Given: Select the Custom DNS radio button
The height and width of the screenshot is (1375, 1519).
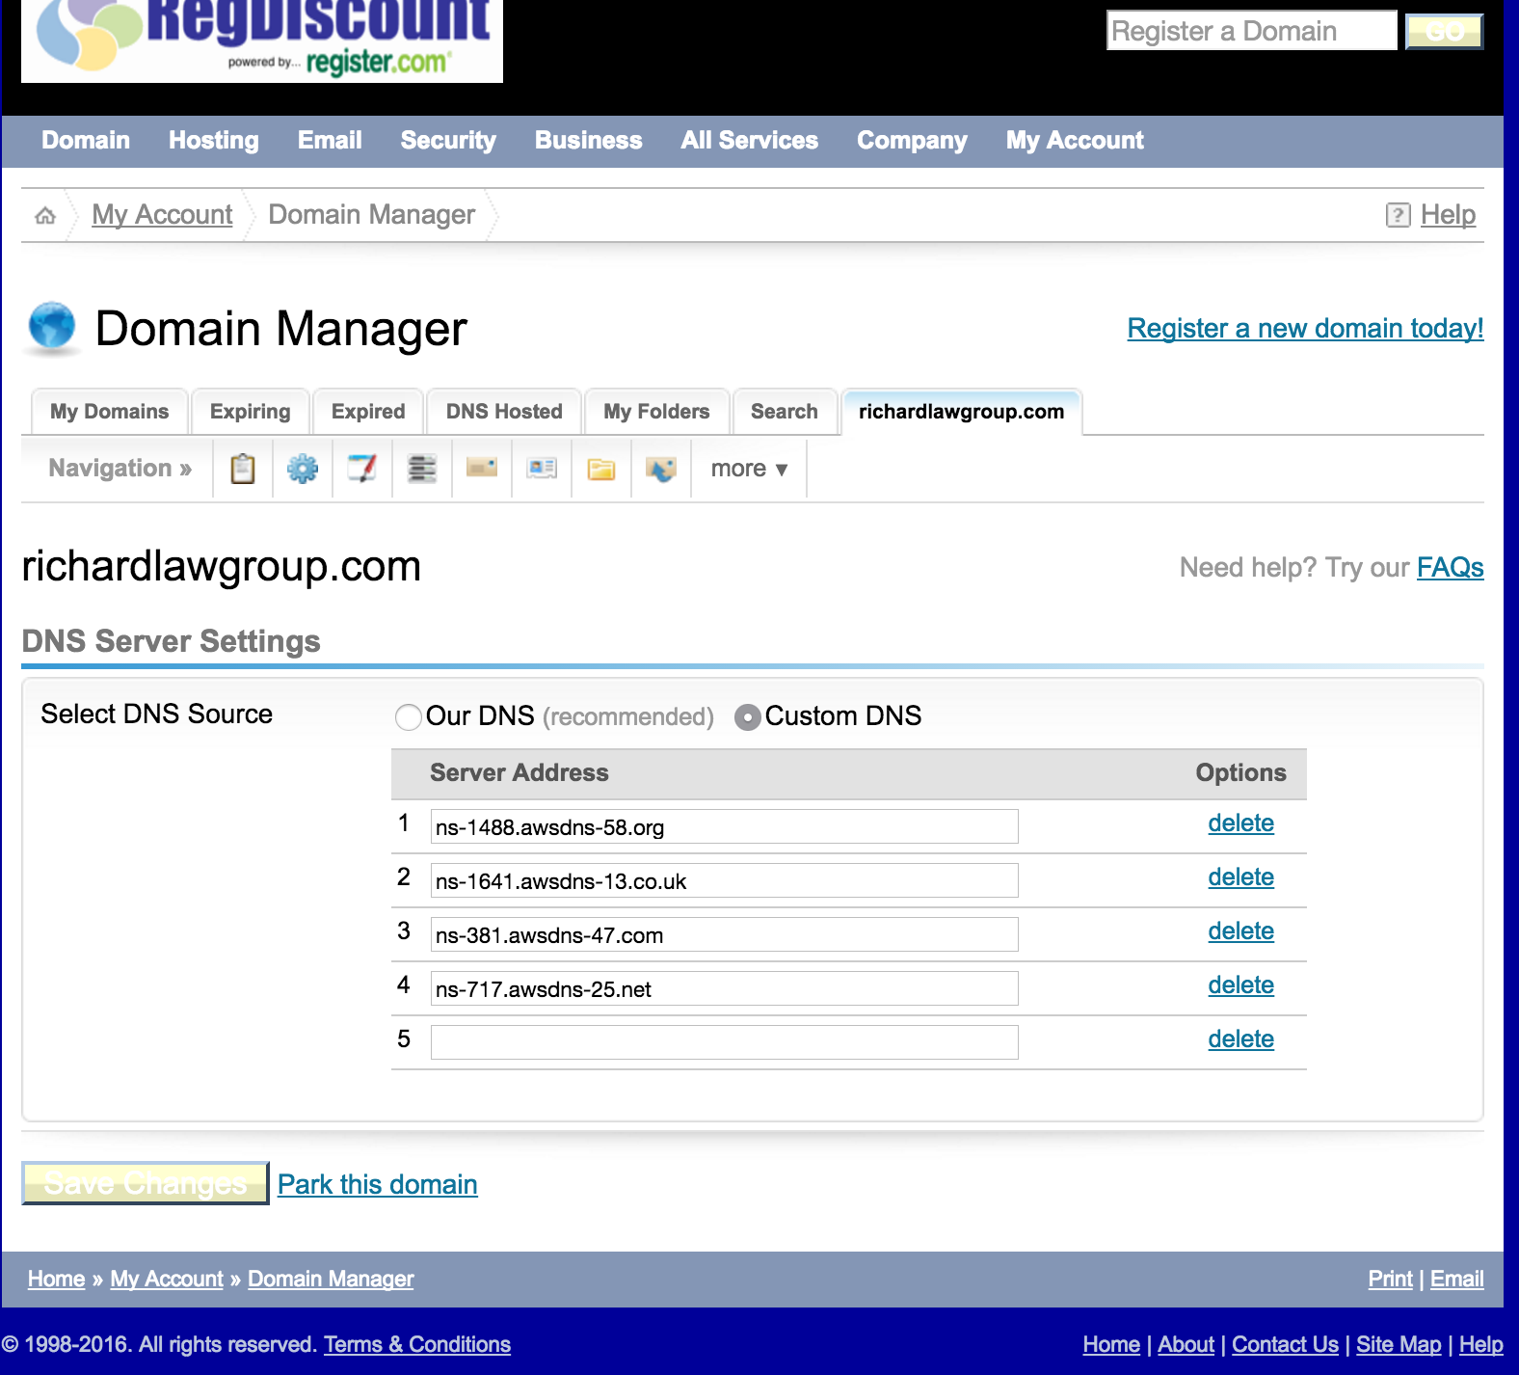Looking at the screenshot, I should 748,716.
